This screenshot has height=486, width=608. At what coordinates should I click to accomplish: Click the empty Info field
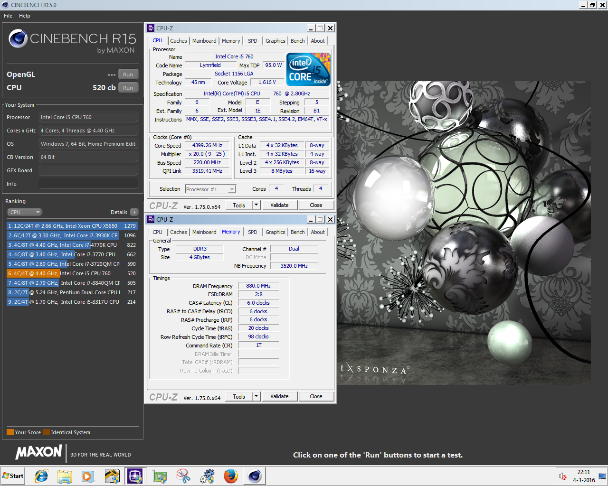point(88,184)
